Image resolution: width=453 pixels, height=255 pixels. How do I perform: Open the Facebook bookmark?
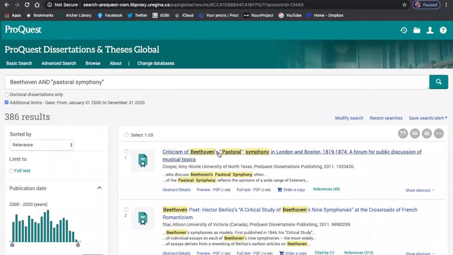coord(110,15)
